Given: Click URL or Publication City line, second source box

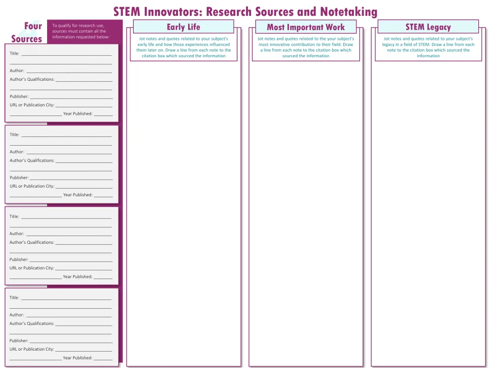Looking at the screenshot, I should click(x=84, y=186).
